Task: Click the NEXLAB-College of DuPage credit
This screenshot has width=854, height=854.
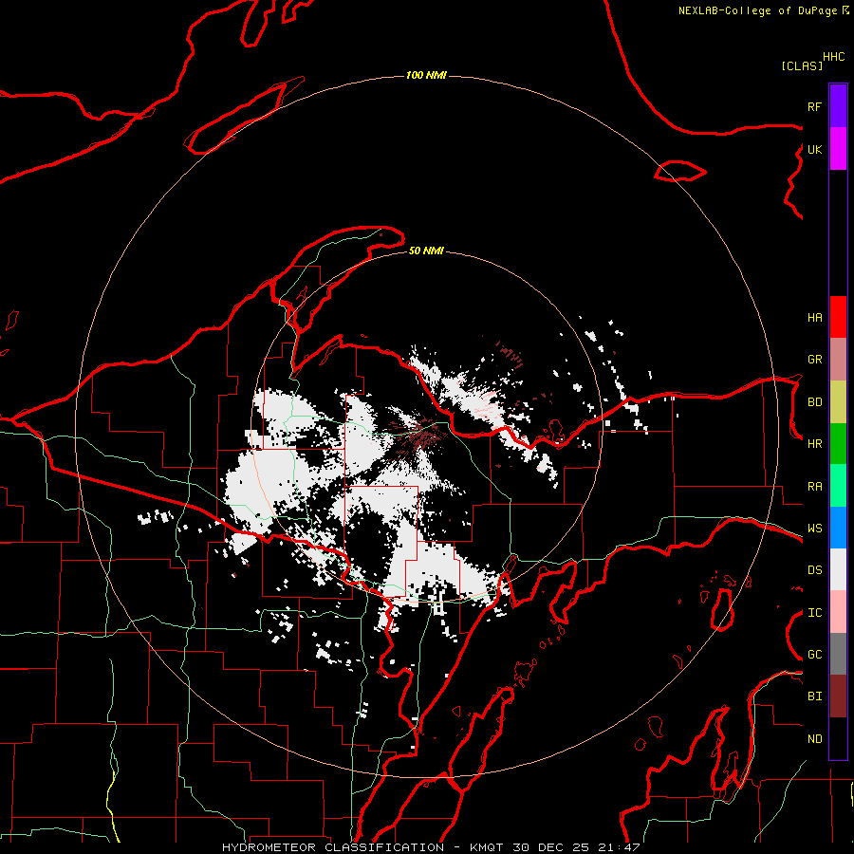Action: click(x=758, y=10)
